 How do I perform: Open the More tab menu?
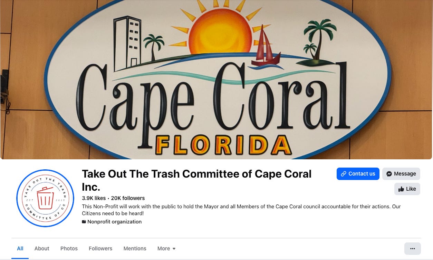[166, 248]
